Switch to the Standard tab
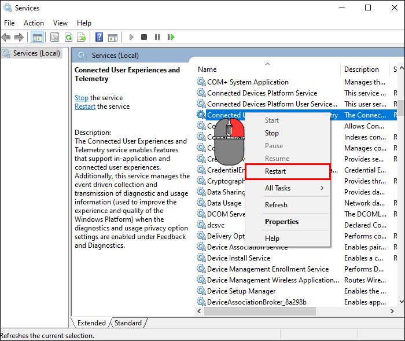The image size is (405, 341). pos(128,323)
